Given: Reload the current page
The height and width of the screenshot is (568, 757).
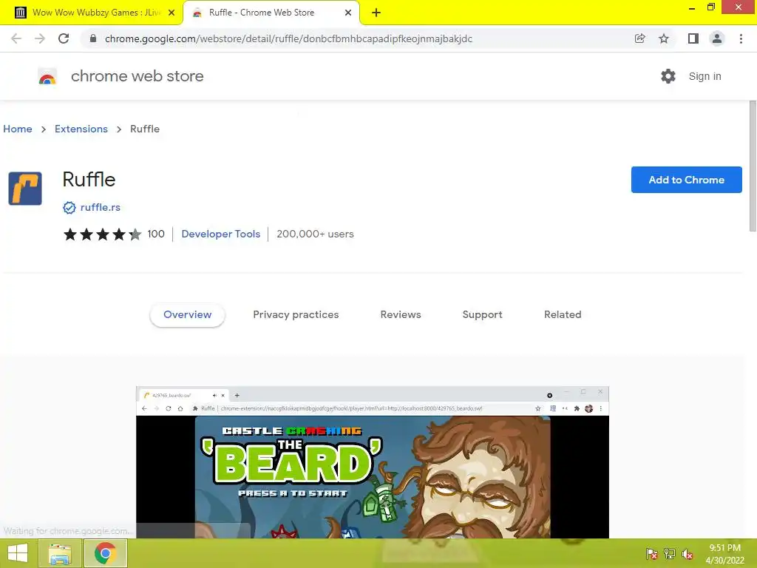Looking at the screenshot, I should click(x=64, y=38).
